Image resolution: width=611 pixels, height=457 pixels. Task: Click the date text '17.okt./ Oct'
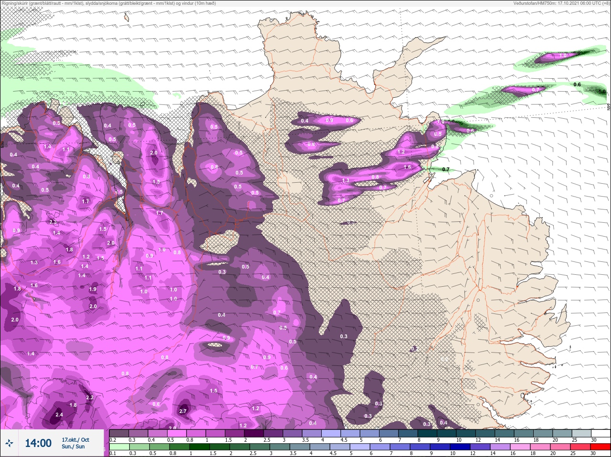pos(75,440)
